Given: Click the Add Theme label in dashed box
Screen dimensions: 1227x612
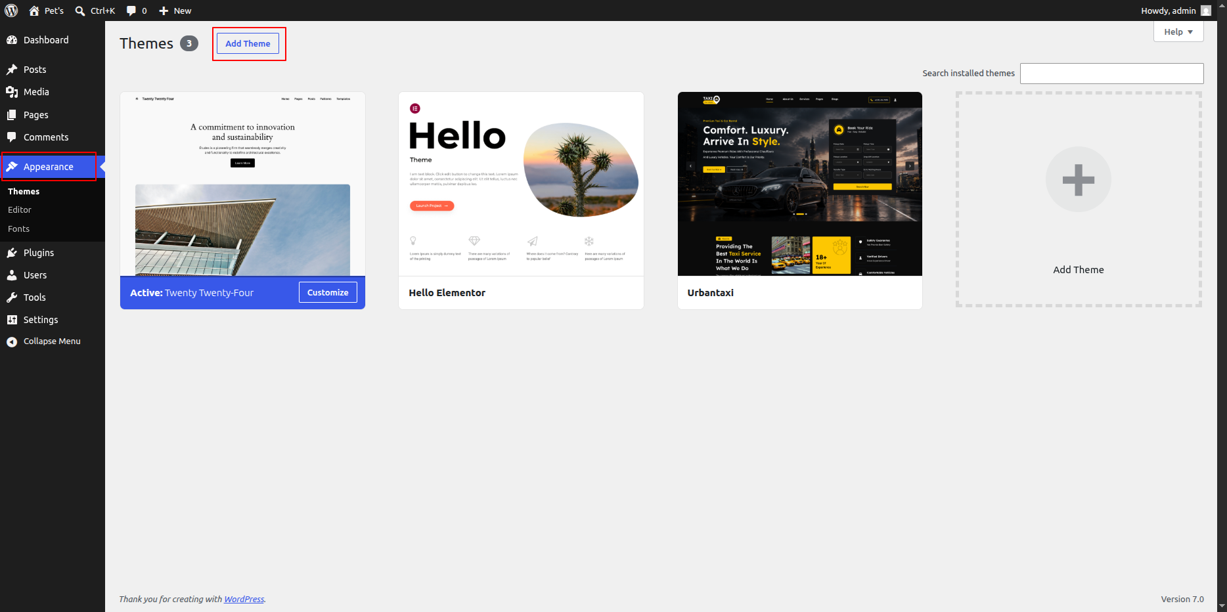Looking at the screenshot, I should (x=1079, y=270).
